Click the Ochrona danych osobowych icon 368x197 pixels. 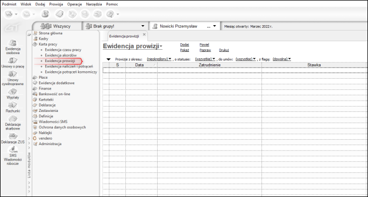coord(35,127)
